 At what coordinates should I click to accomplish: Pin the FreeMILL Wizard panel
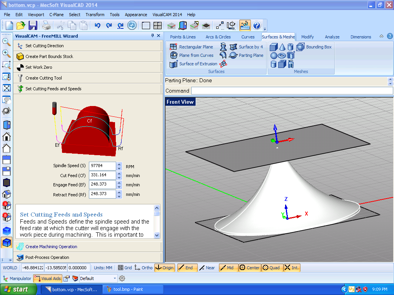click(x=152, y=36)
